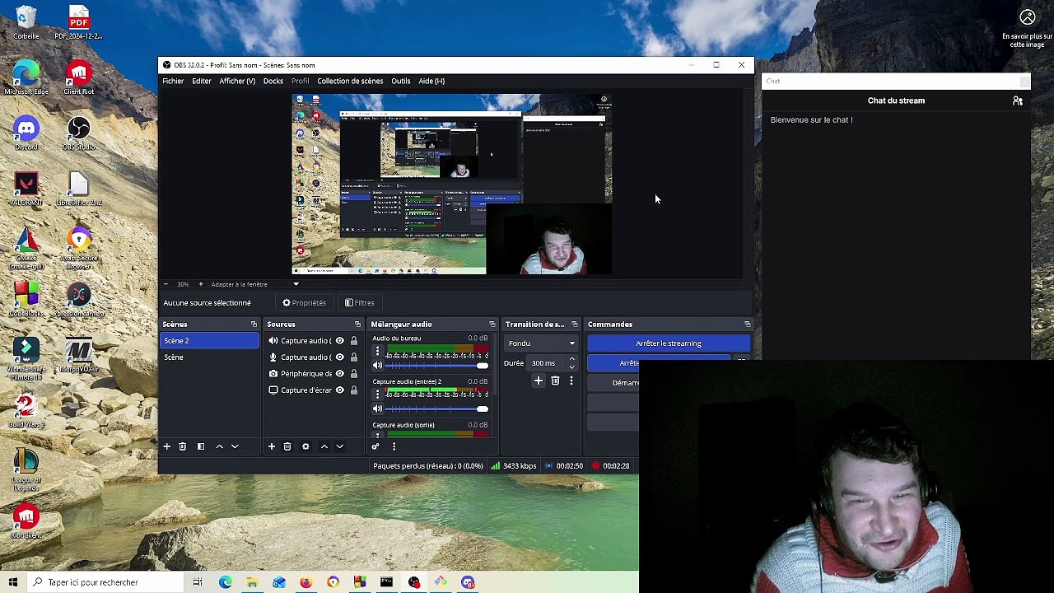Screen dimensions: 1054x593
Task: Add a transition with the plus icon
Action: 539,381
